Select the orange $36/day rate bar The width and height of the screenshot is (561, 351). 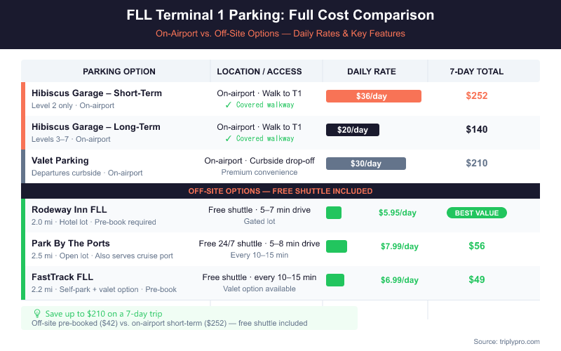pos(373,96)
